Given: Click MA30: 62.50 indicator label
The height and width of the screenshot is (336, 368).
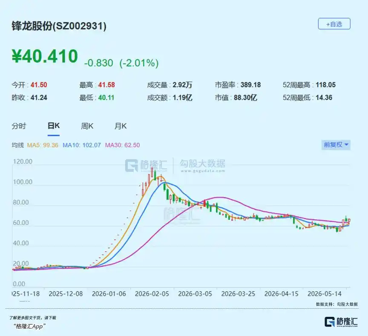Looking at the screenshot, I should (122, 145).
